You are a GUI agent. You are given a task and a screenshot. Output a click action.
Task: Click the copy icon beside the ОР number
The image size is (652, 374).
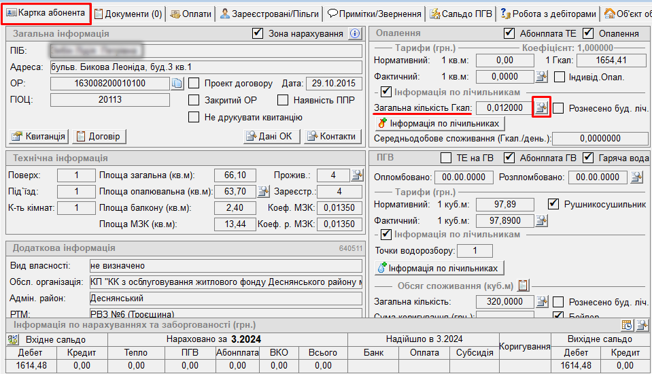[177, 84]
